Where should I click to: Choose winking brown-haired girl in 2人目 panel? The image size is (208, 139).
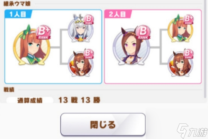tap(180, 64)
